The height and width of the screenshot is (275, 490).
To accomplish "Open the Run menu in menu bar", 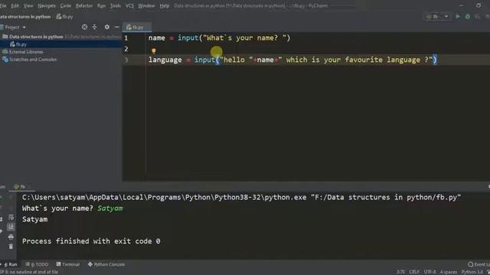I will 101,5.
